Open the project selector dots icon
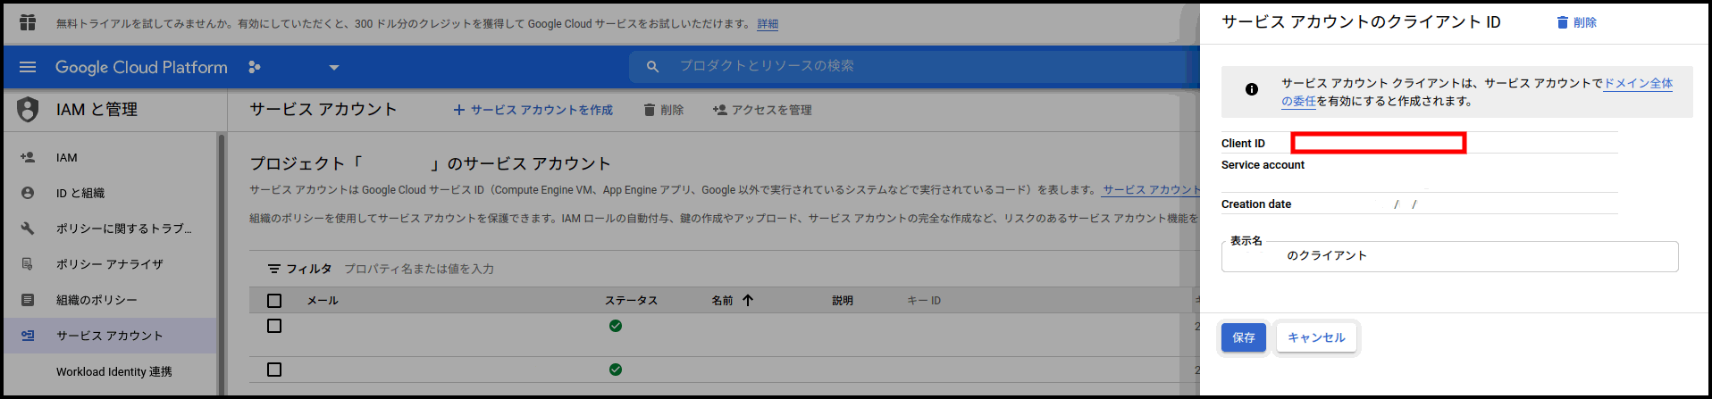This screenshot has width=1712, height=399. coord(255,67)
